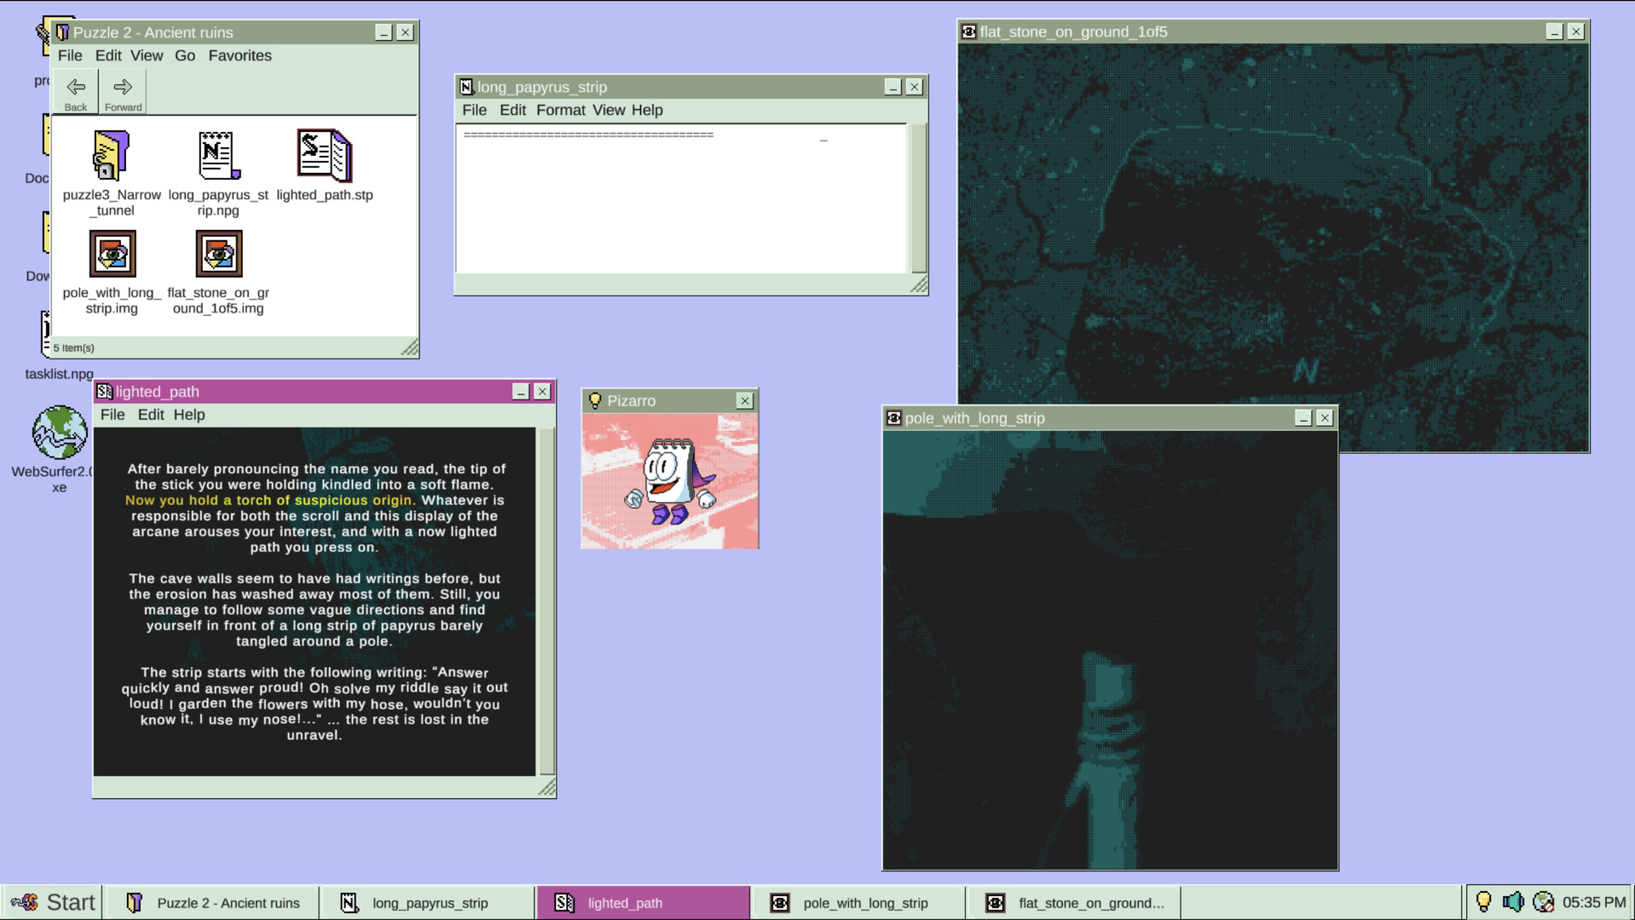Click the globe icon in the system tray
Image resolution: width=1635 pixels, height=920 pixels.
click(1544, 901)
